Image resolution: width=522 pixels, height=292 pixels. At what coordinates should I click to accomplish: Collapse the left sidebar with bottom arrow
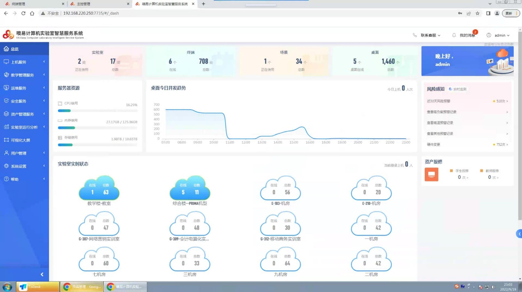tap(42, 274)
